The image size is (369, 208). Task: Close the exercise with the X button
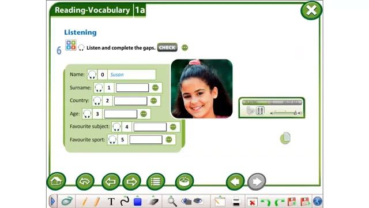tap(311, 10)
